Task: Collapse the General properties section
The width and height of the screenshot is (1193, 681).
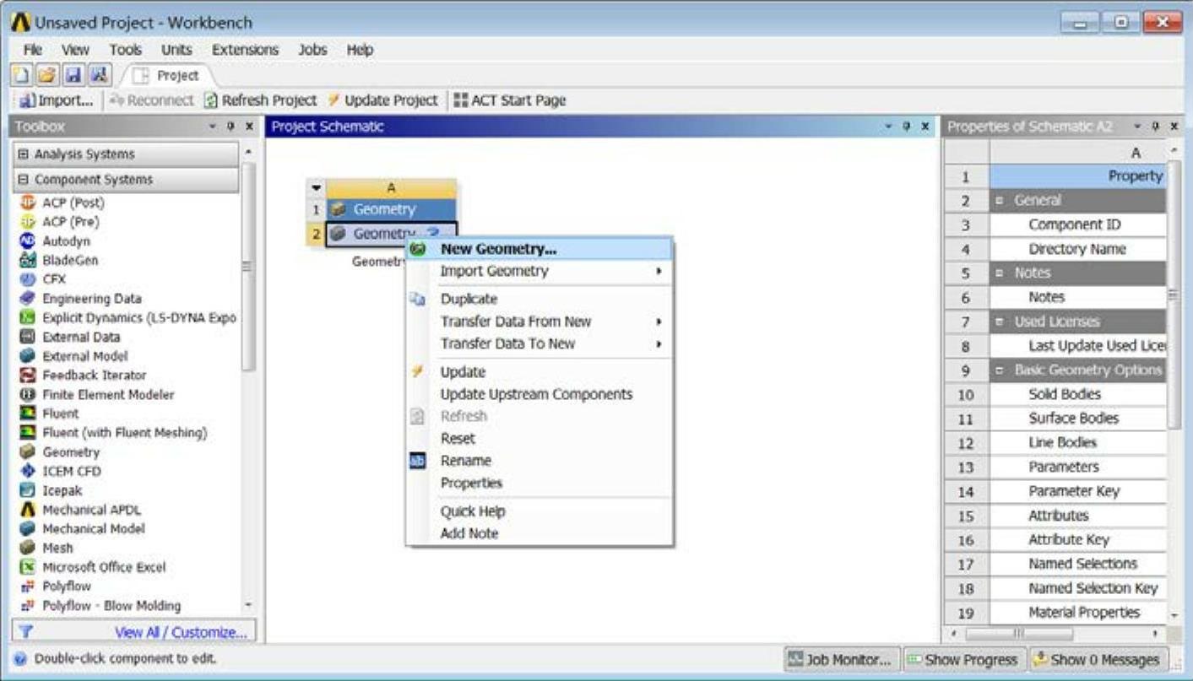Action: tap(1000, 201)
